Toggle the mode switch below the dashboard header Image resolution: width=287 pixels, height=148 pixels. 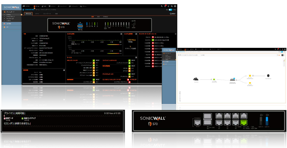[x=170, y=10]
